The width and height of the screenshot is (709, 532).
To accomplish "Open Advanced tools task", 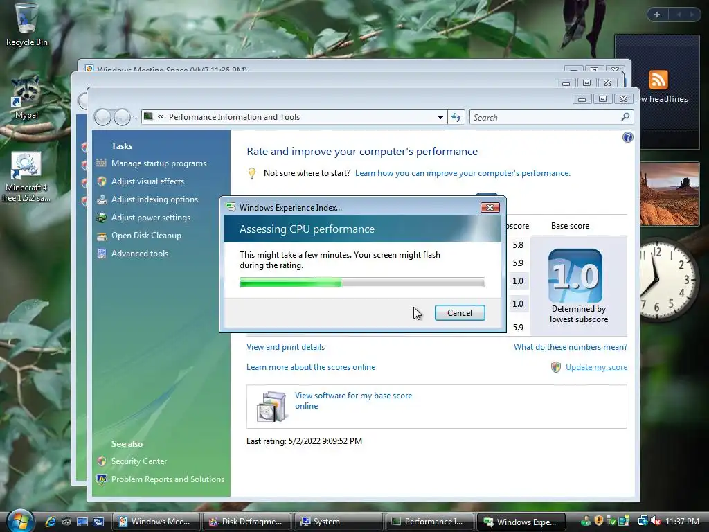I will pos(140,254).
